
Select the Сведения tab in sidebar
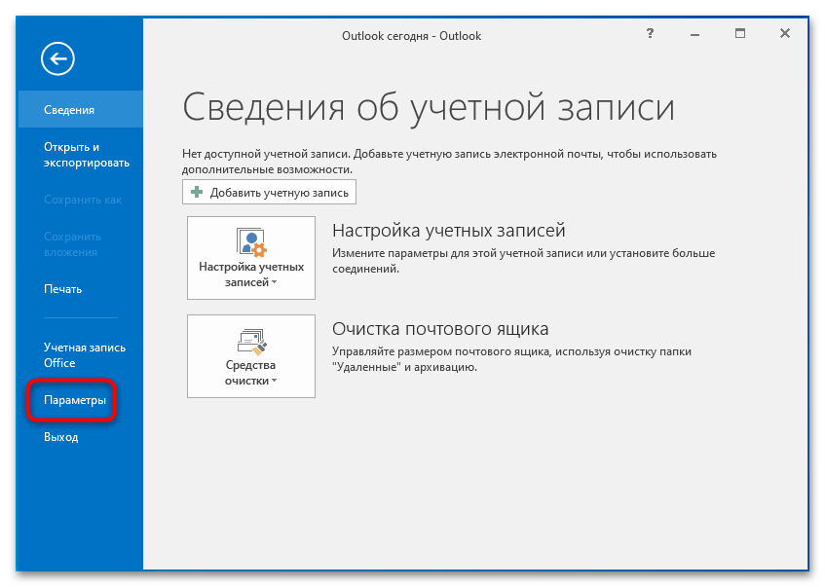69,110
